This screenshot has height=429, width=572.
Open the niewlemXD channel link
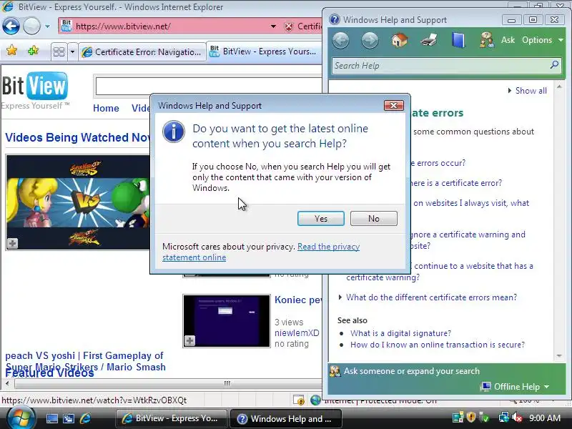click(297, 333)
